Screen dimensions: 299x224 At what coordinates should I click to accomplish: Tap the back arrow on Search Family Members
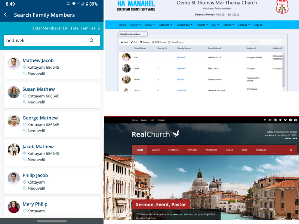6,15
